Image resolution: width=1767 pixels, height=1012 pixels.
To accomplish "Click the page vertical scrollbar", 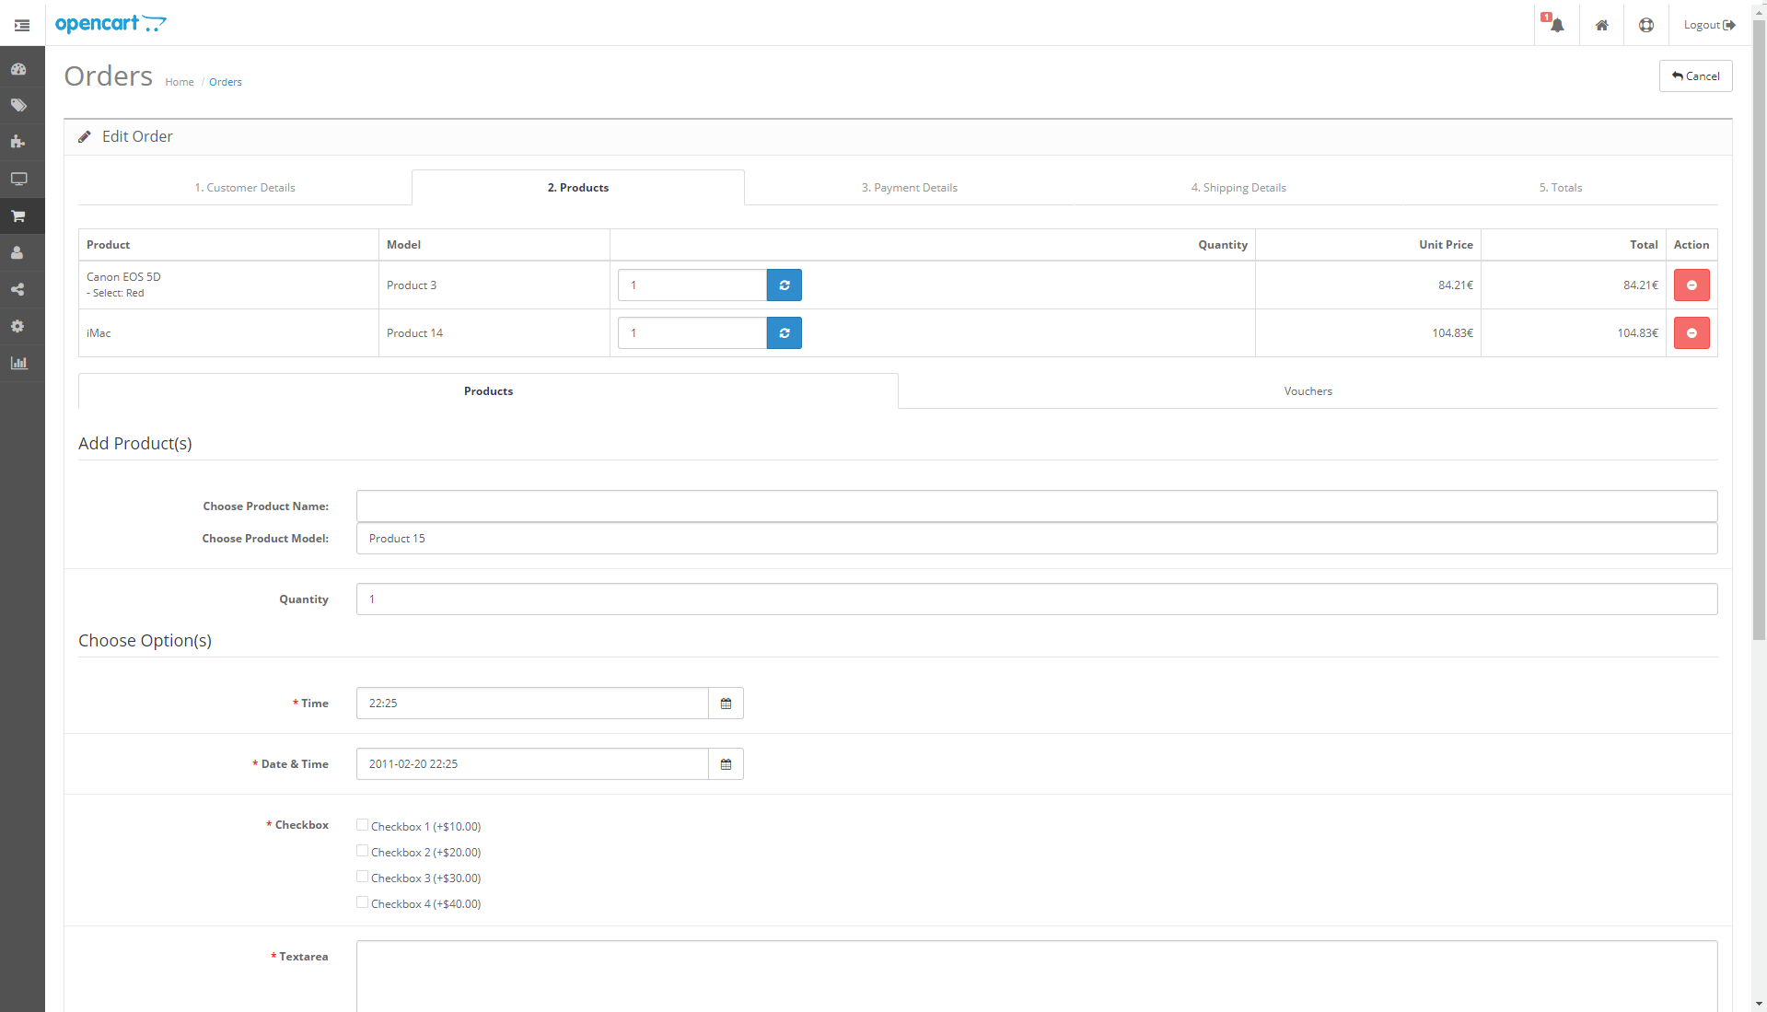I will pyautogui.click(x=1759, y=332).
